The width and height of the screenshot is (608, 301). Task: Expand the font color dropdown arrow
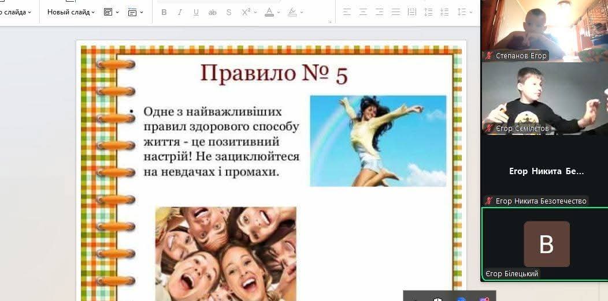(279, 12)
